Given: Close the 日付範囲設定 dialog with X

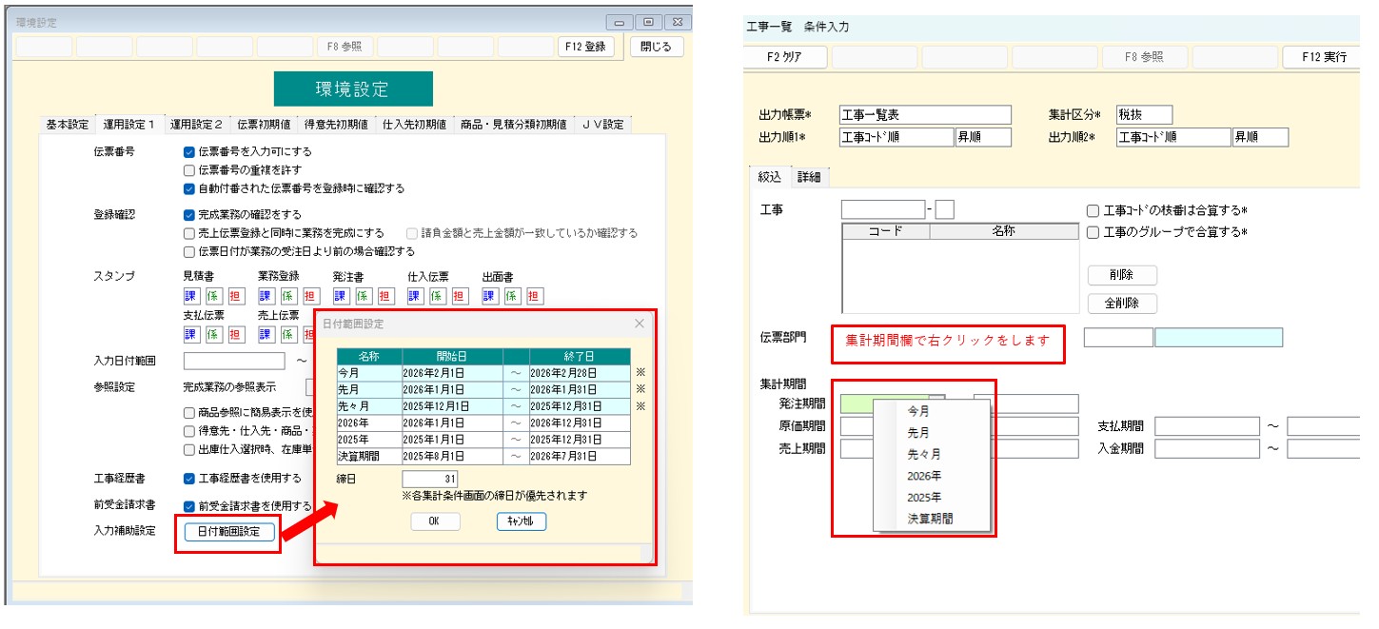Looking at the screenshot, I should coord(639,324).
